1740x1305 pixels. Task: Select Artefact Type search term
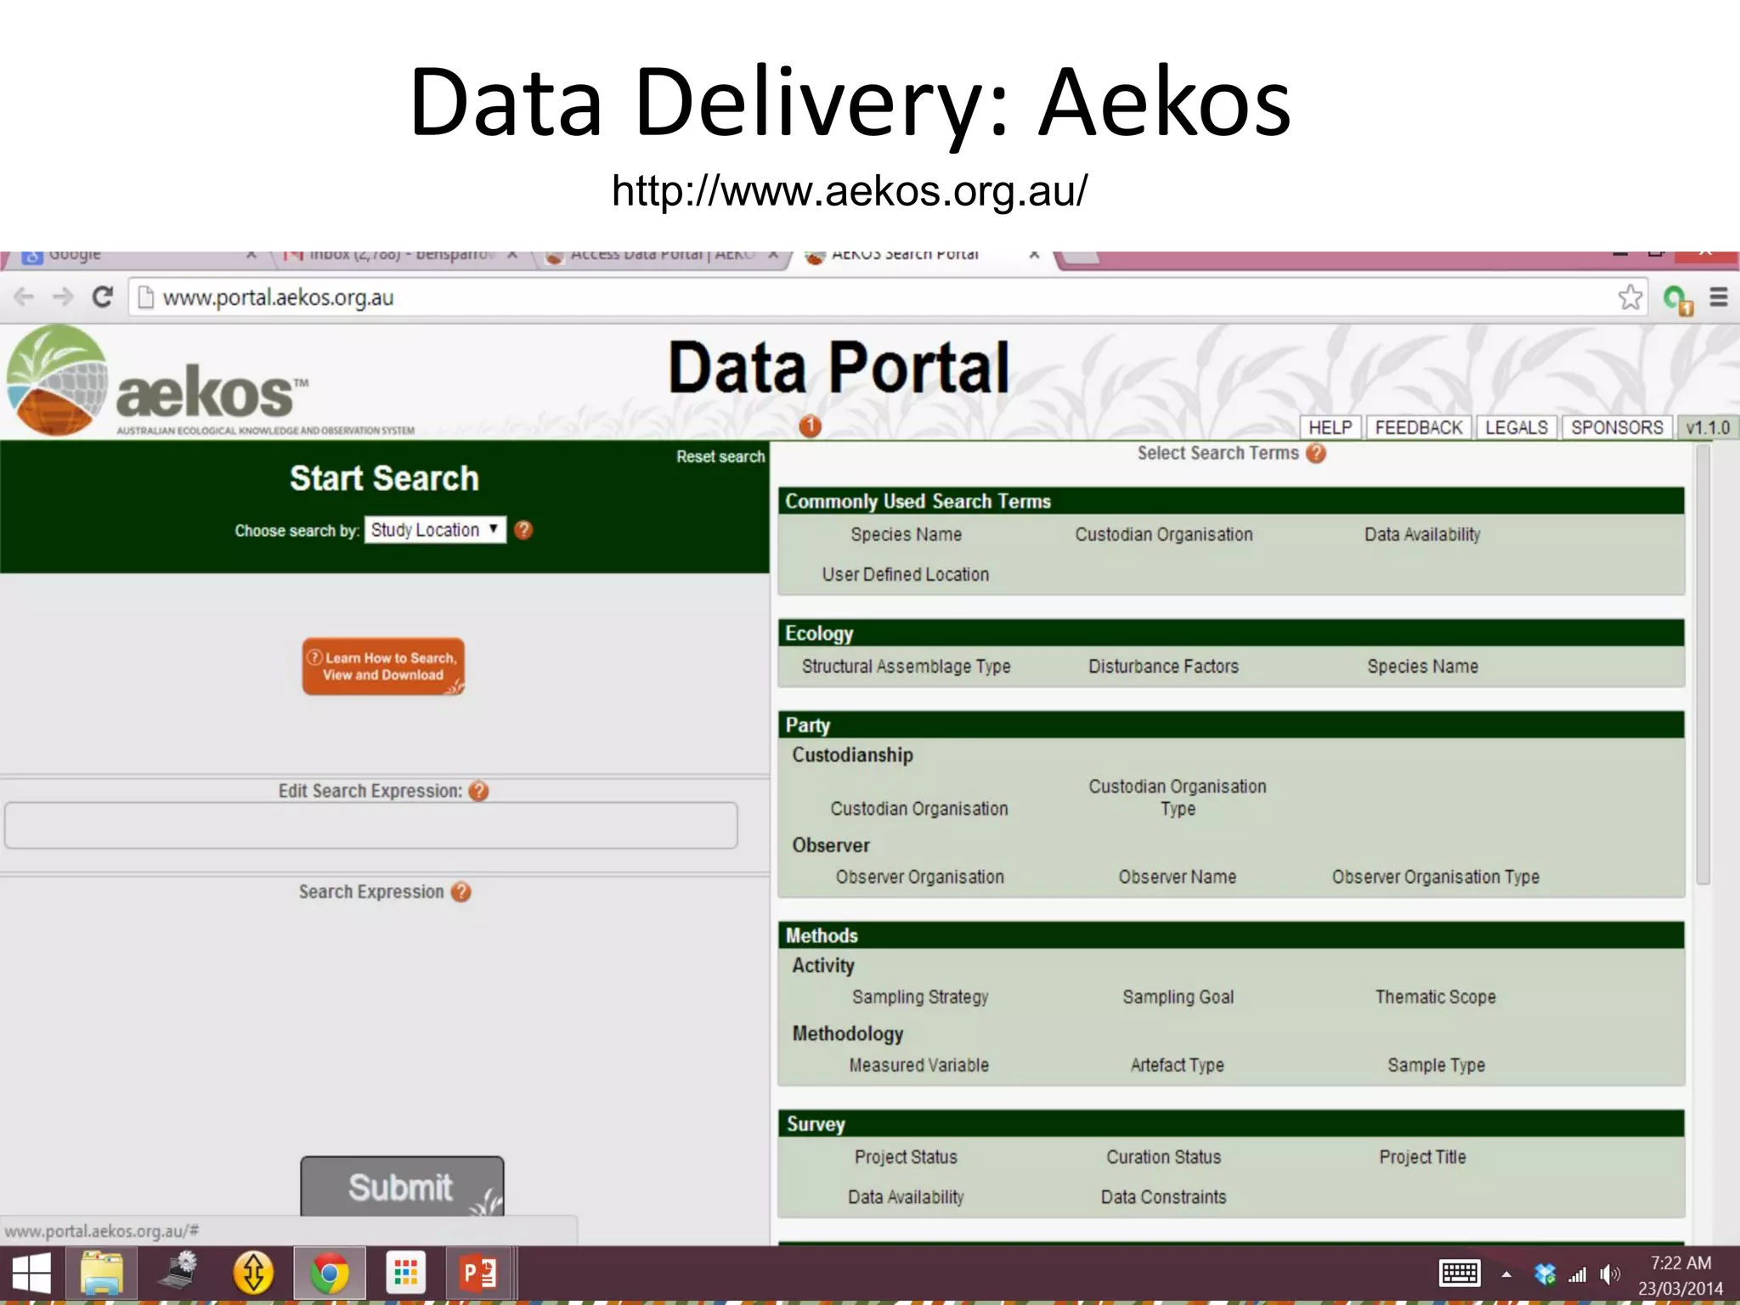coord(1178,1065)
